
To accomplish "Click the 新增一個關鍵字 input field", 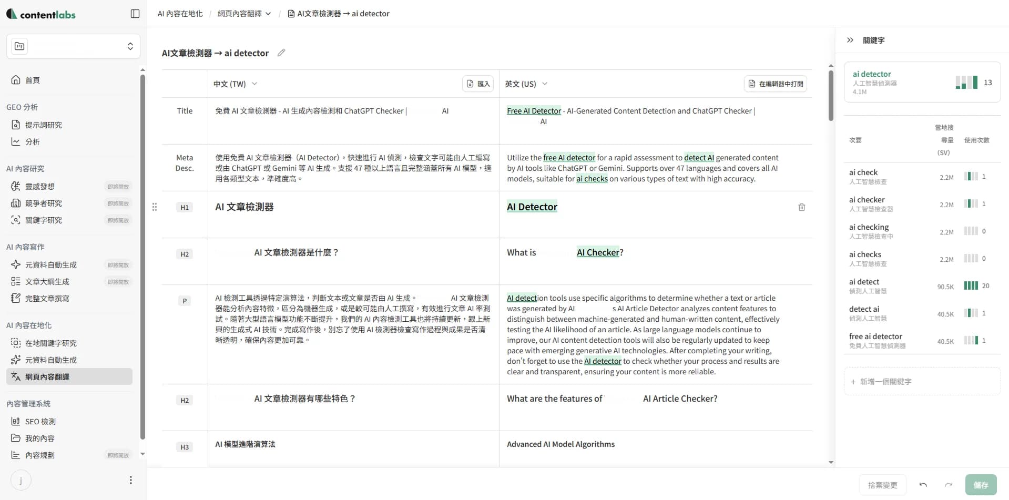I will (x=922, y=381).
